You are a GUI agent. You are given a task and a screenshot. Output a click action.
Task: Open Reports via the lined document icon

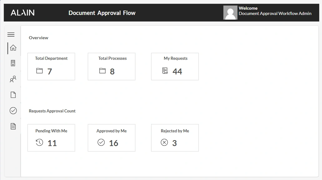12,126
